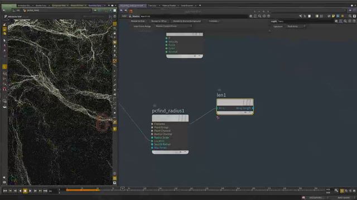The height and width of the screenshot is (200, 357).
Task: Click the Radius Scale input port
Action: [x=152, y=137]
